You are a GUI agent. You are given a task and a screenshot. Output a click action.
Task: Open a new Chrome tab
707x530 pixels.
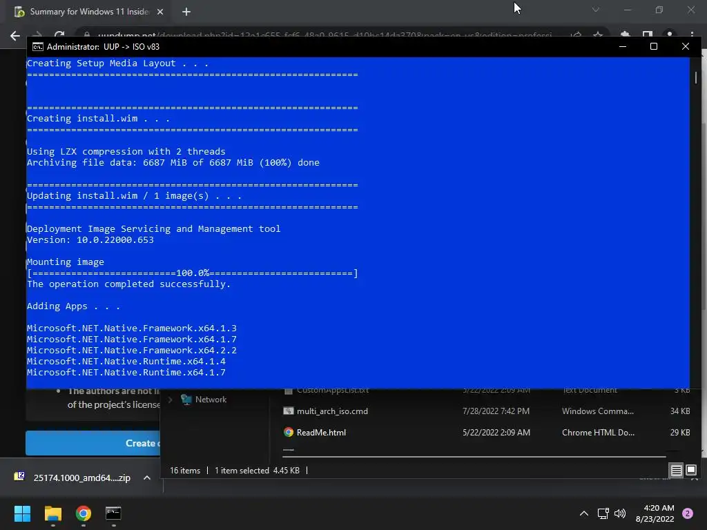tap(186, 12)
